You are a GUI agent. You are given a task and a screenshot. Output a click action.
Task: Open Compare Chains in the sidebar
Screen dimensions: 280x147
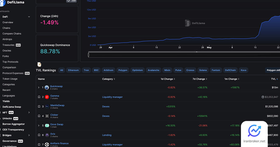[12, 34]
